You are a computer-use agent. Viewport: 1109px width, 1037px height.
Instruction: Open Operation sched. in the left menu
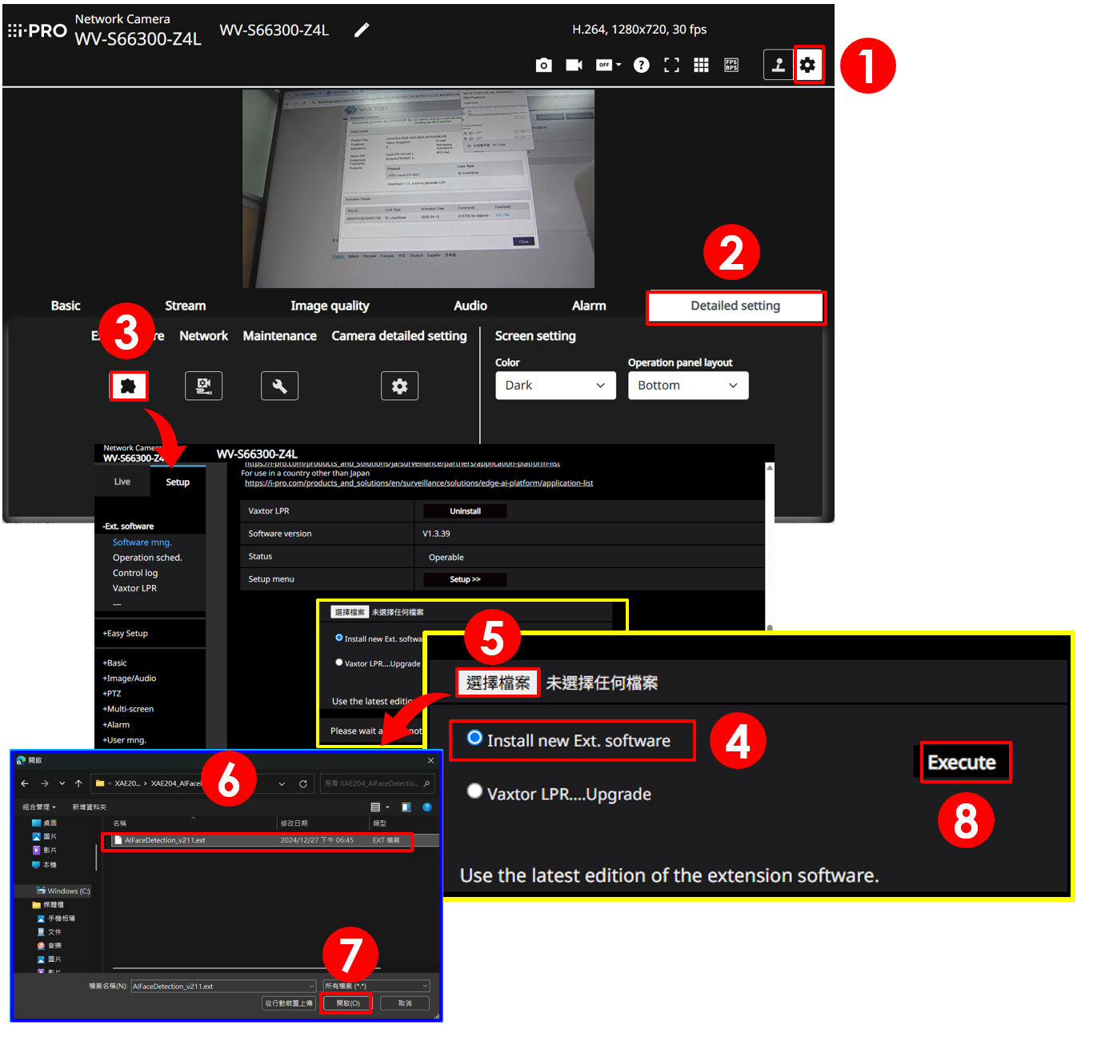pyautogui.click(x=147, y=558)
